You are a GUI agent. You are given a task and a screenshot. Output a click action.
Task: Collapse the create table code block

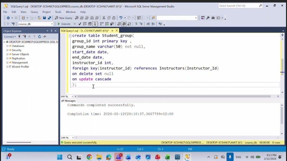(x=70, y=36)
